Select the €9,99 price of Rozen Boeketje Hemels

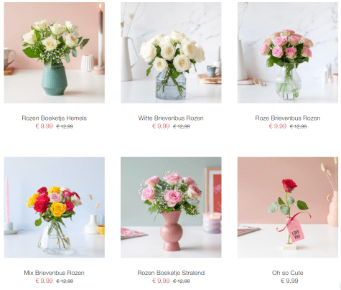click(44, 126)
